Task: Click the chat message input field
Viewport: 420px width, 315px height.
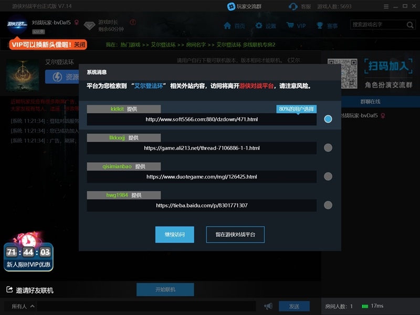Action: pos(146,306)
